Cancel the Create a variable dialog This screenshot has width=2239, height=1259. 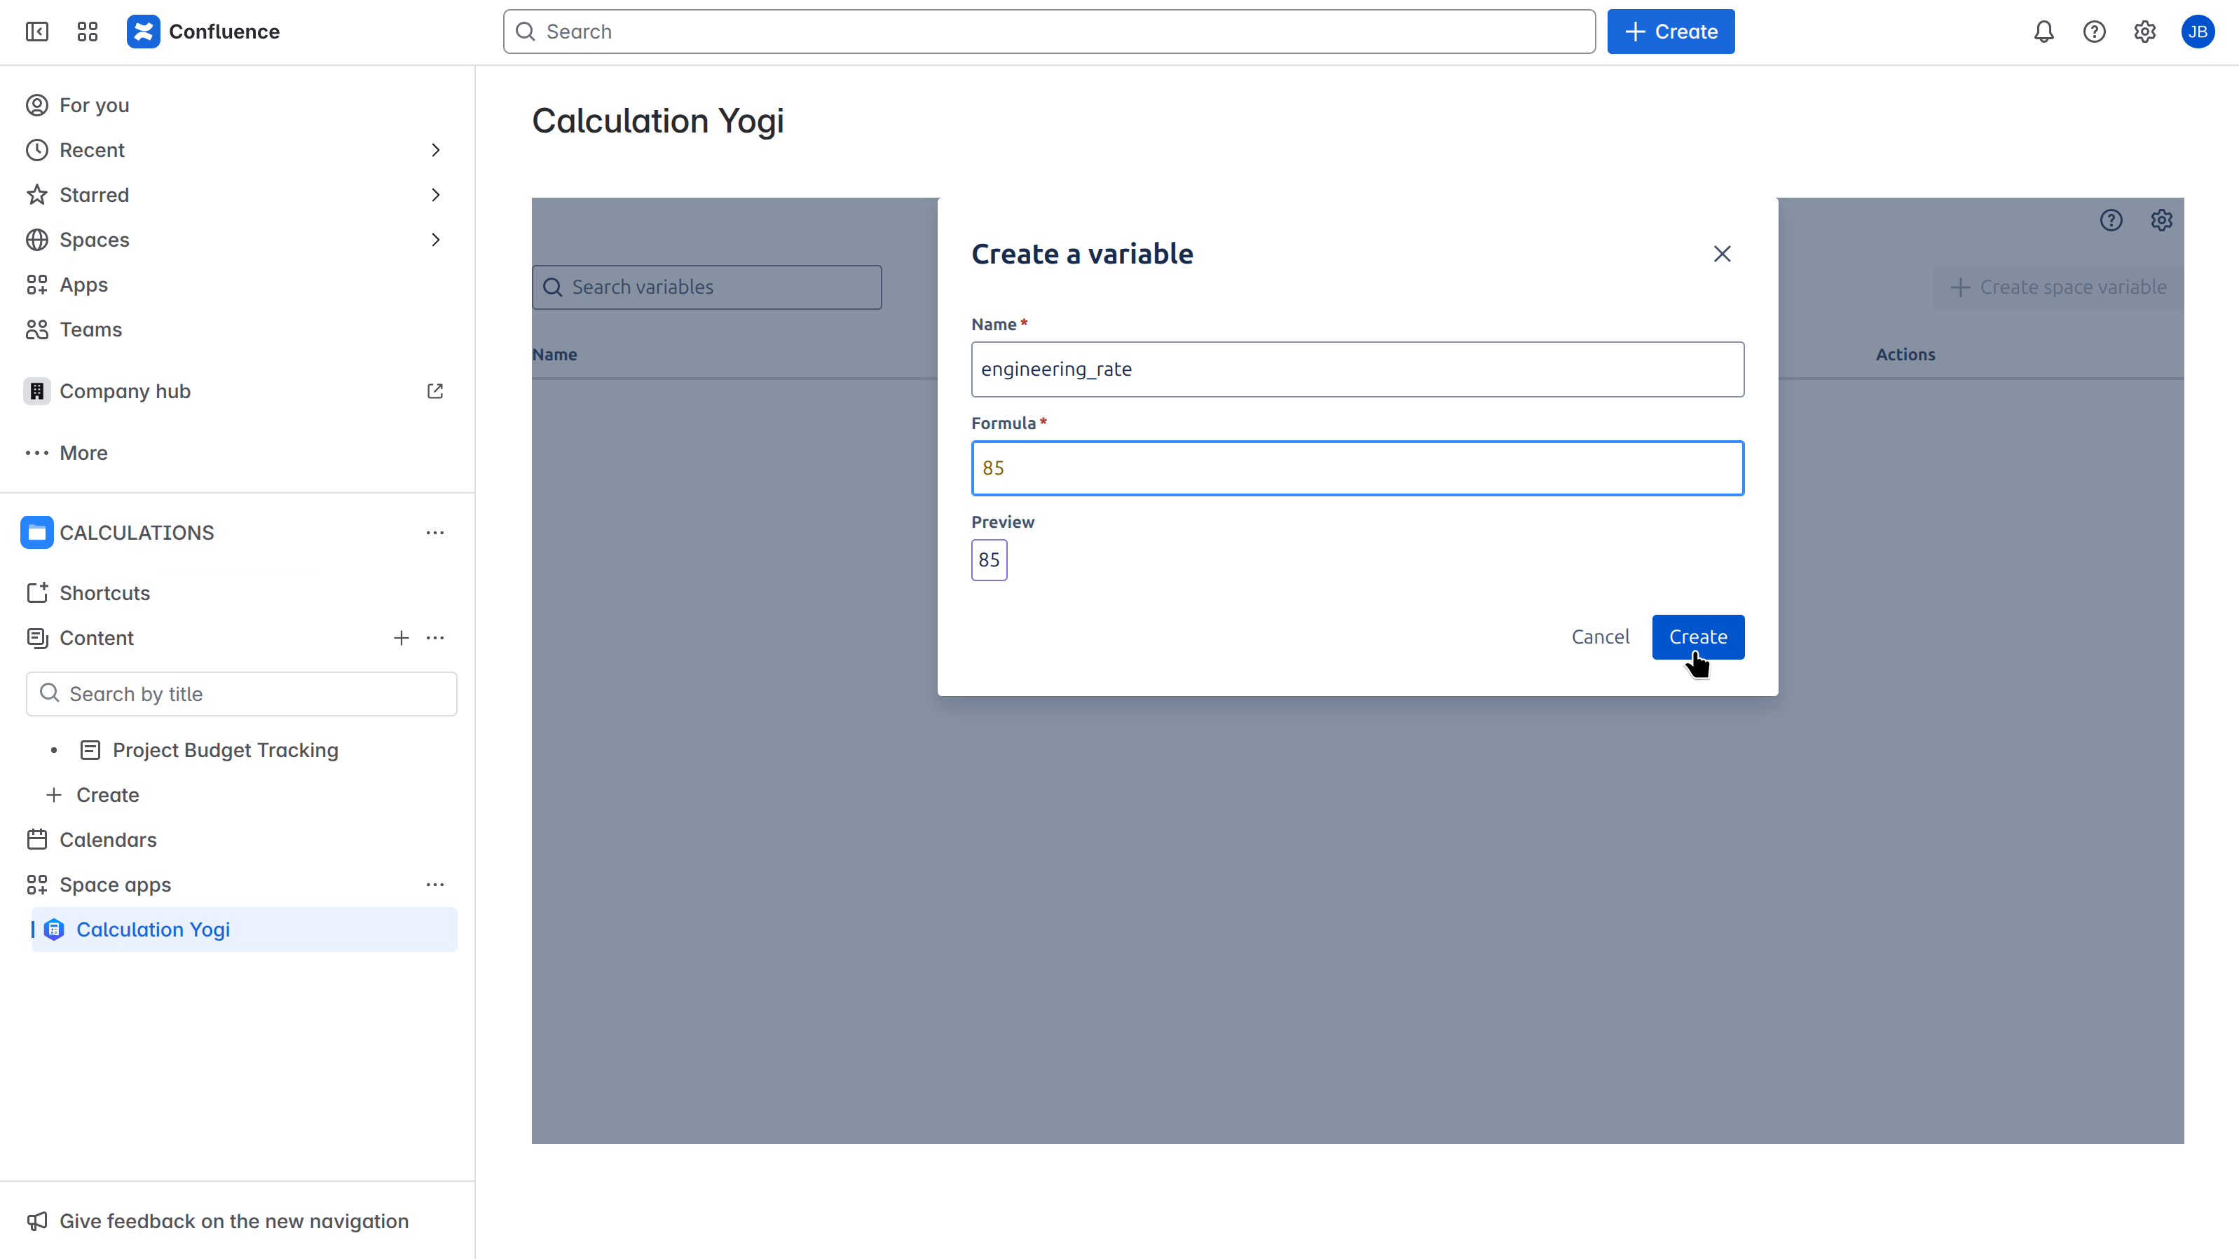pos(1600,637)
